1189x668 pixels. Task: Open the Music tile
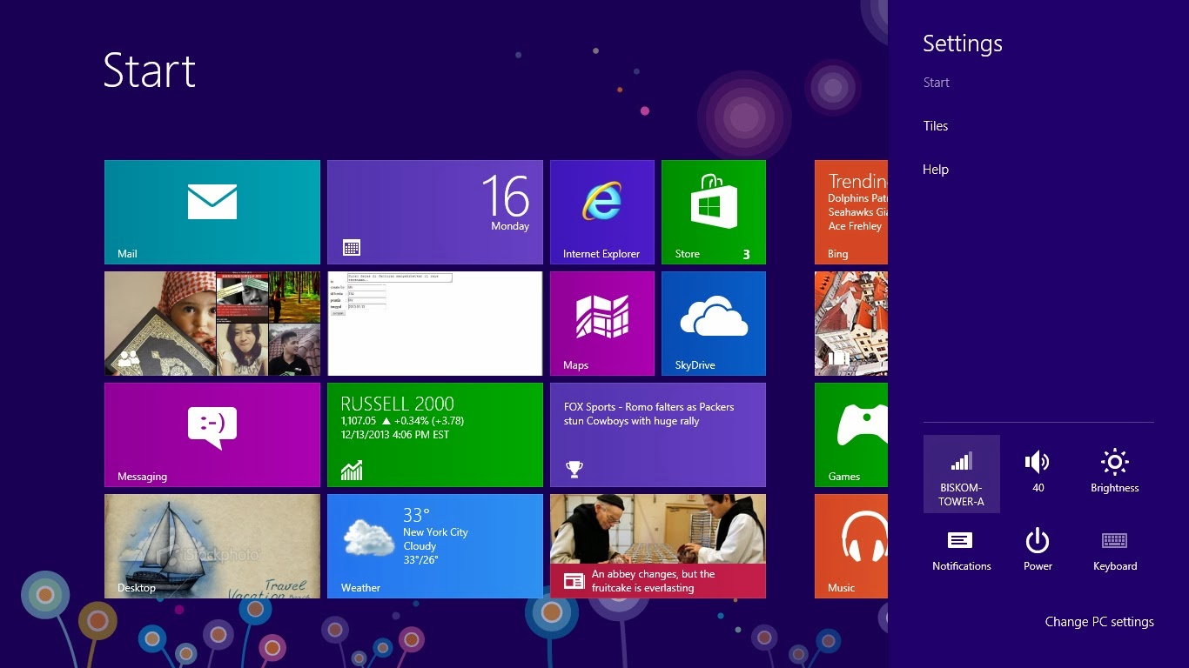pyautogui.click(x=851, y=546)
